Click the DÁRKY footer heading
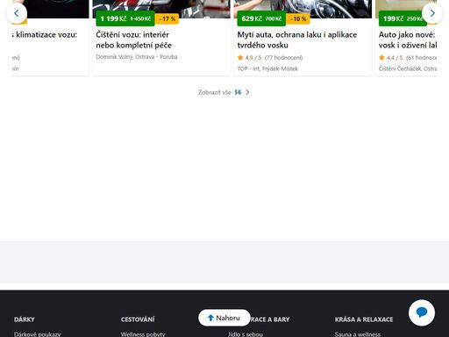 click(x=25, y=319)
